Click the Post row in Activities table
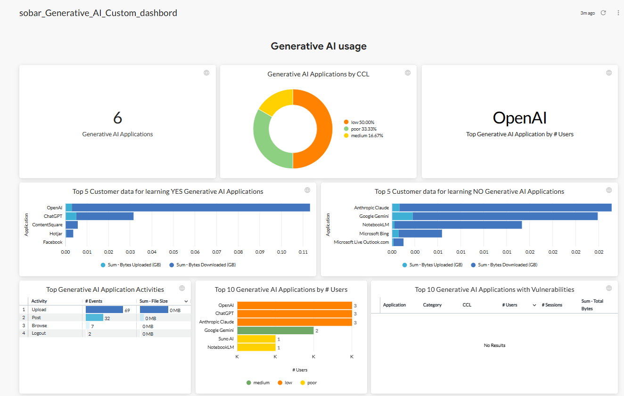624x396 pixels. tap(105, 318)
